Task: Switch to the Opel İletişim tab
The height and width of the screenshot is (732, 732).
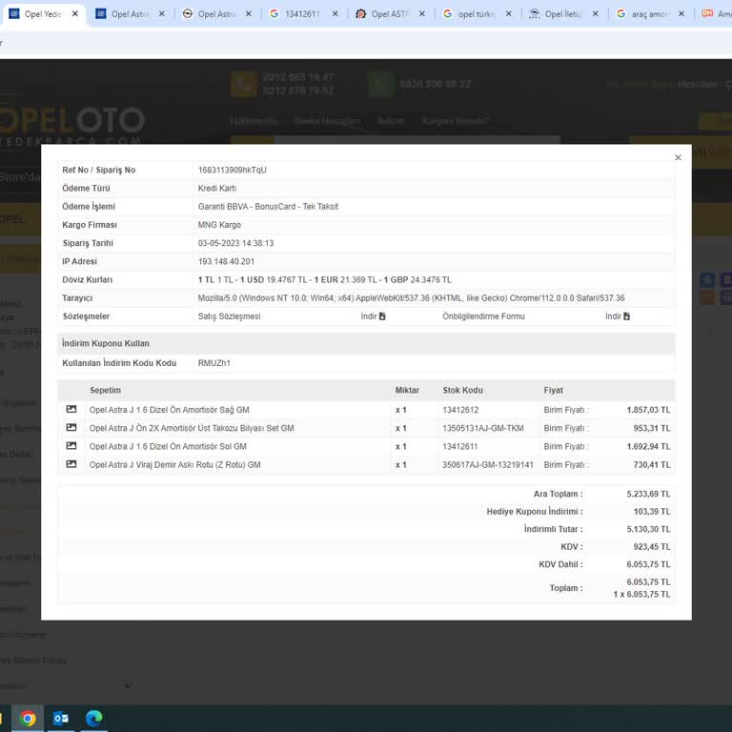Action: coord(562,14)
